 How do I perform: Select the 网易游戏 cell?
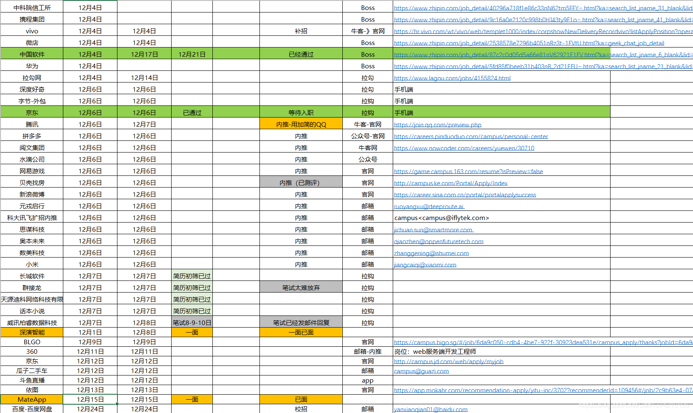[x=32, y=171]
